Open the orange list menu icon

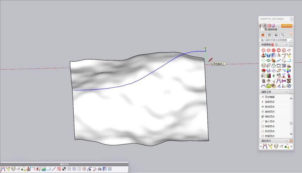point(291,34)
